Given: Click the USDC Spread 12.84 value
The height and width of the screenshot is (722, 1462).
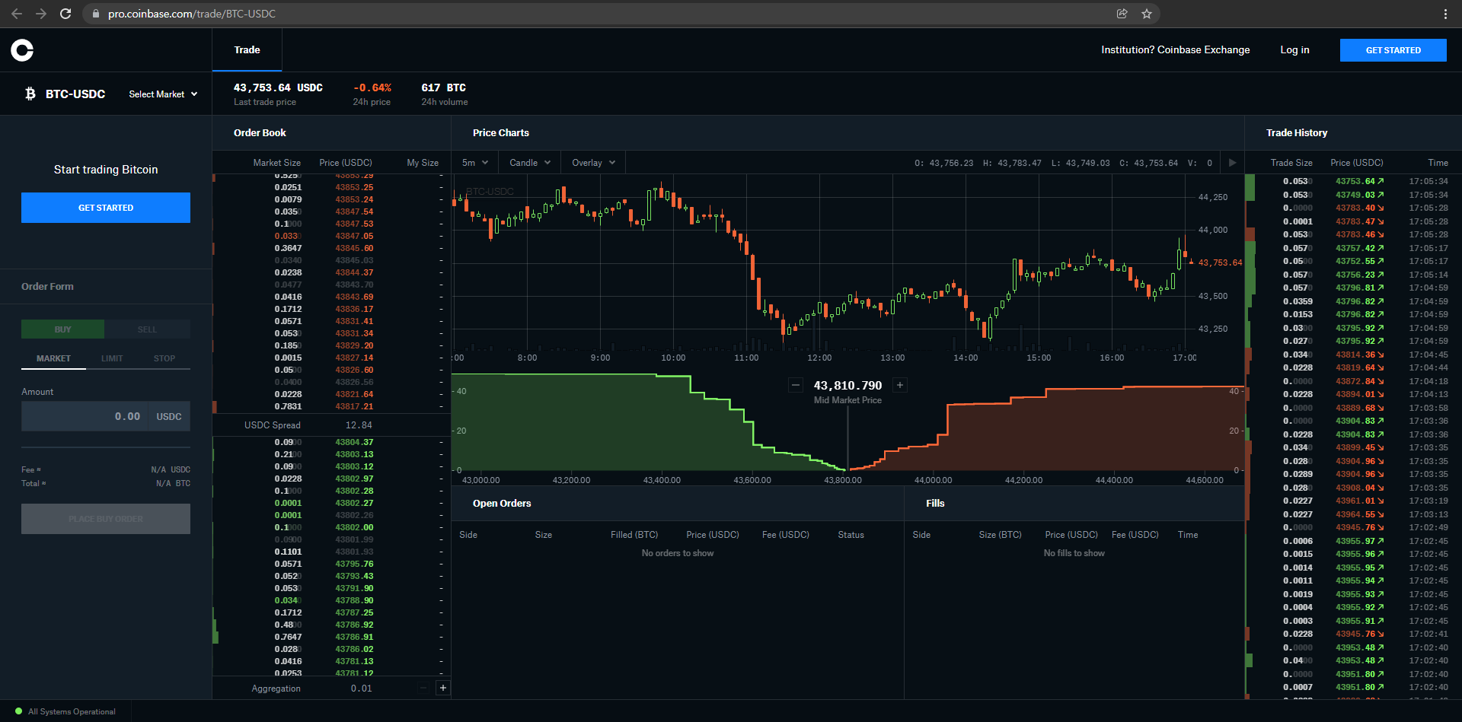Looking at the screenshot, I should (x=359, y=425).
